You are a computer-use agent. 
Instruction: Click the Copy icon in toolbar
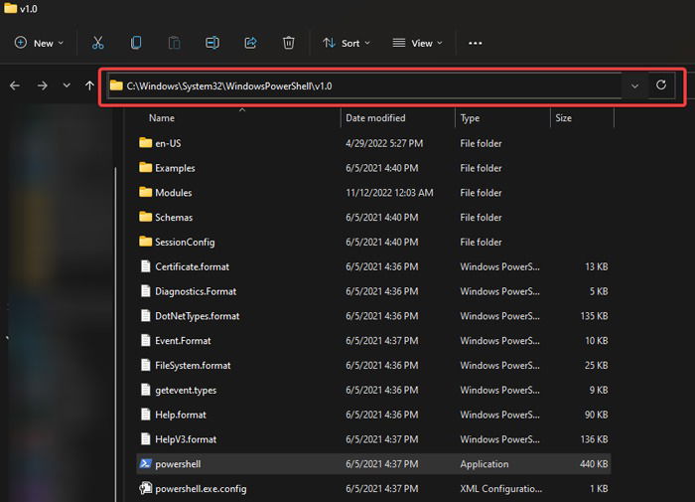(136, 43)
